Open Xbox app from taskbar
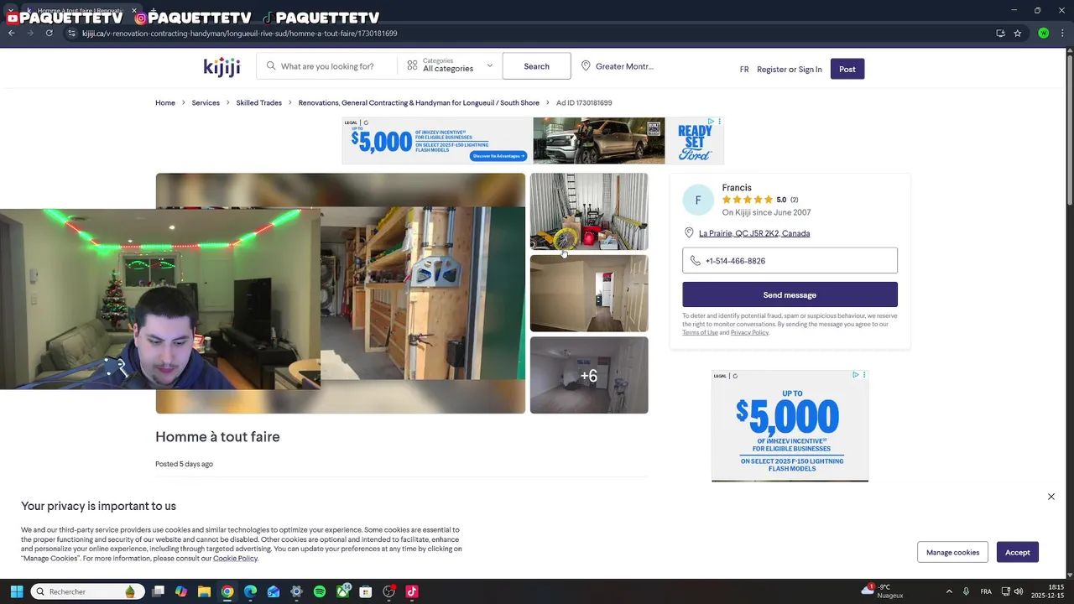This screenshot has width=1074, height=604. 342,591
